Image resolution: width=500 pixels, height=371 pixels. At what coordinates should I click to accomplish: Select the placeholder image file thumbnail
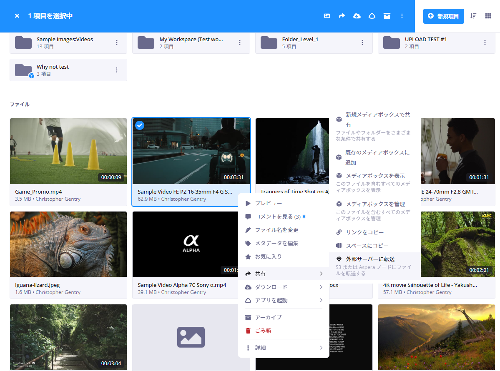click(x=185, y=337)
